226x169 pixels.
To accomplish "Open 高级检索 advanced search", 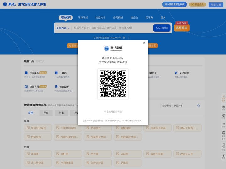I will (x=182, y=28).
